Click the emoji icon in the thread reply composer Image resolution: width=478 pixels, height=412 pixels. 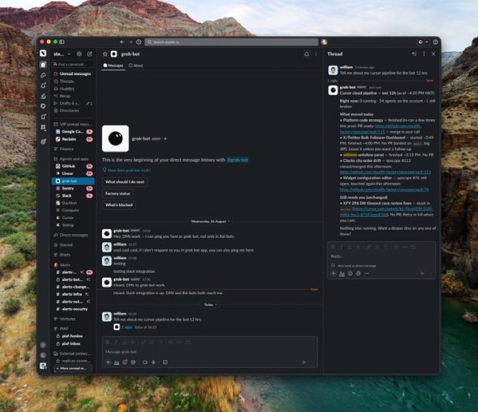point(350,274)
